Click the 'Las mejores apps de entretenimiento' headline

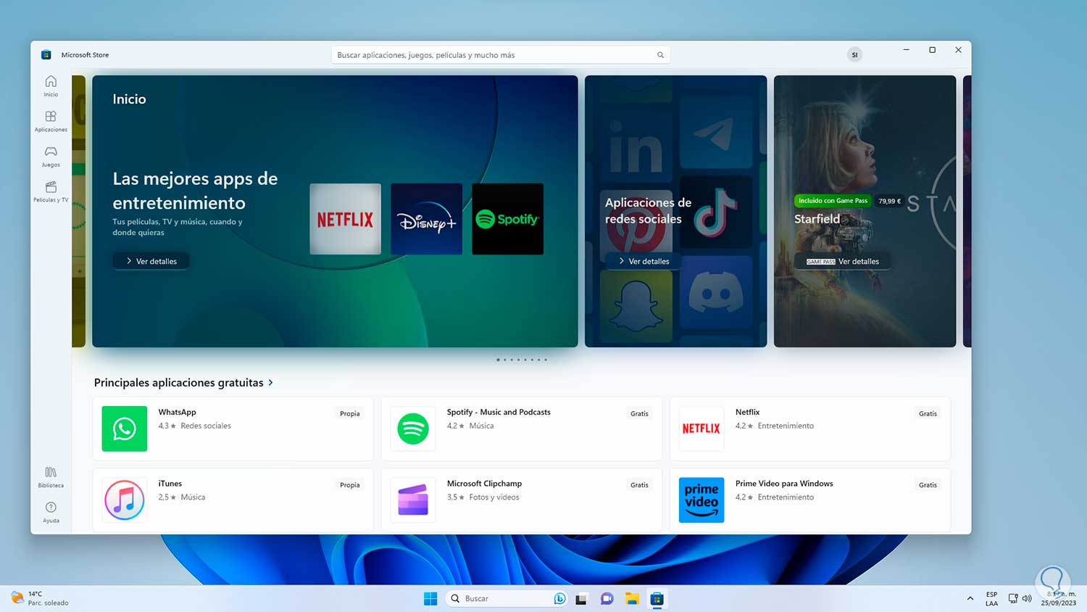coord(195,191)
